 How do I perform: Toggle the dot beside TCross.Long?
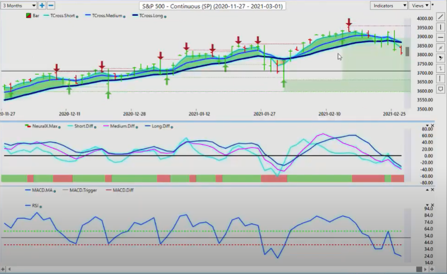click(x=165, y=16)
